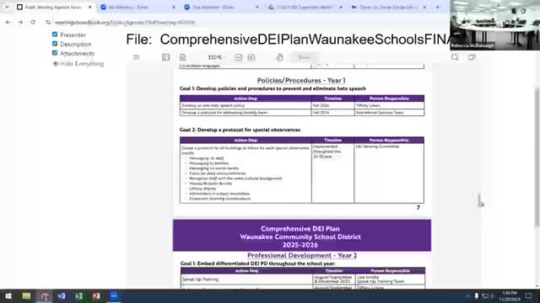Viewport: 540px width, 303px height.
Task: Click Rebecca McDonough video thumbnail
Action: (495, 25)
